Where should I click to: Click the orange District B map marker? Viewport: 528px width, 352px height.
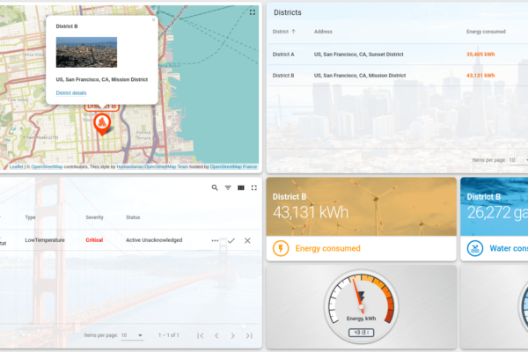click(101, 123)
